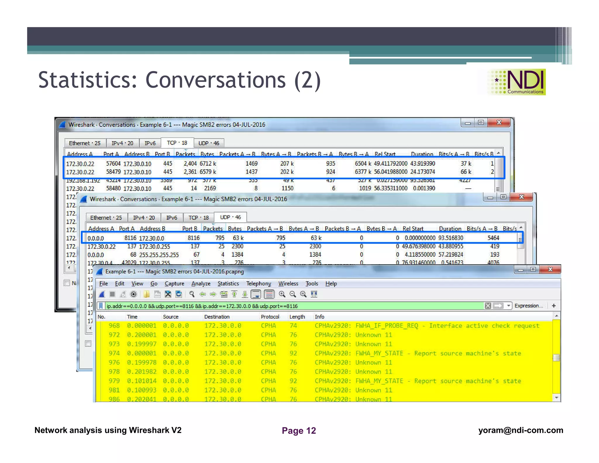Select TCP · 18 tab in second Conversations window
Image resolution: width=599 pixels, height=463 pixels.
click(199, 217)
